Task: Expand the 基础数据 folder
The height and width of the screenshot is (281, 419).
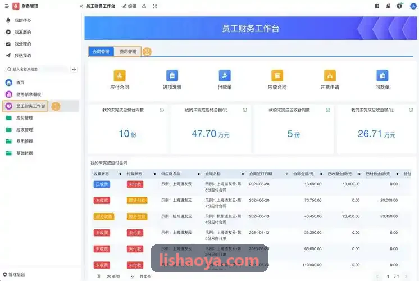Action: pyautogui.click(x=24, y=153)
